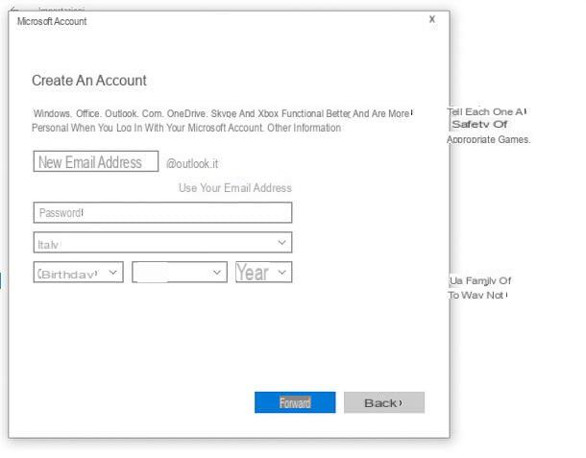The image size is (586, 458).
Task: Click the Other Information link
Action: (x=304, y=128)
